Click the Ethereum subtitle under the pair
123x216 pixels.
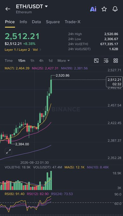point(24,12)
